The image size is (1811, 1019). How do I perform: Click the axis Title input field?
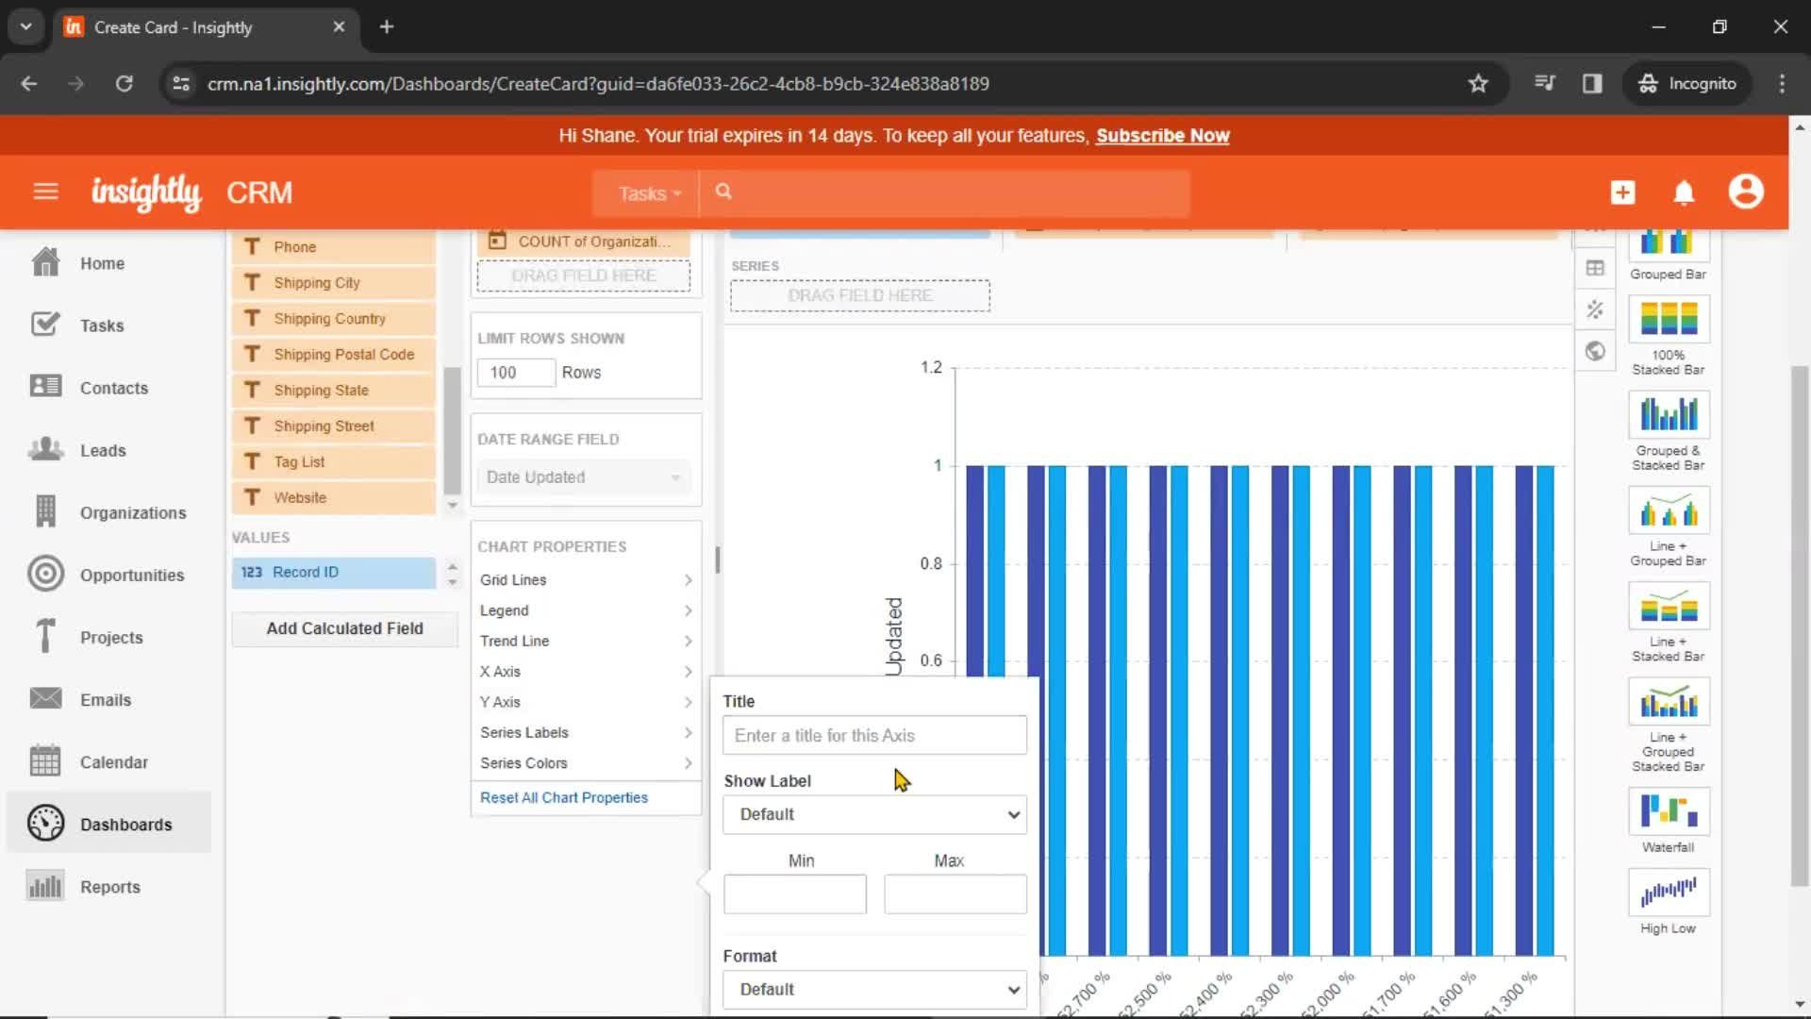click(x=874, y=735)
